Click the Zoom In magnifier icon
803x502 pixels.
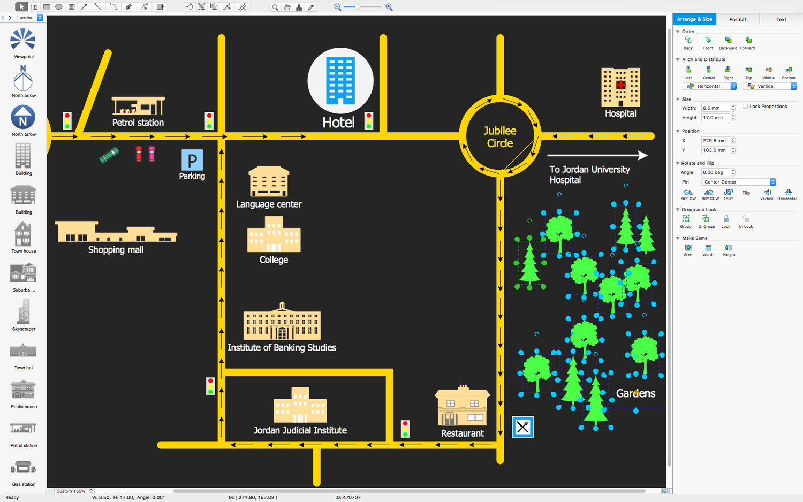pos(389,7)
